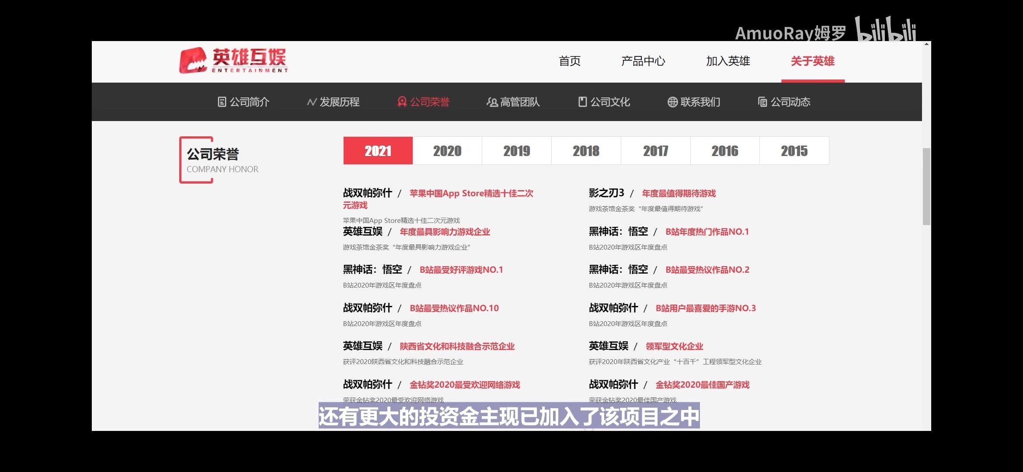Go to 联系我们 section
1023x472 pixels.
coord(694,102)
